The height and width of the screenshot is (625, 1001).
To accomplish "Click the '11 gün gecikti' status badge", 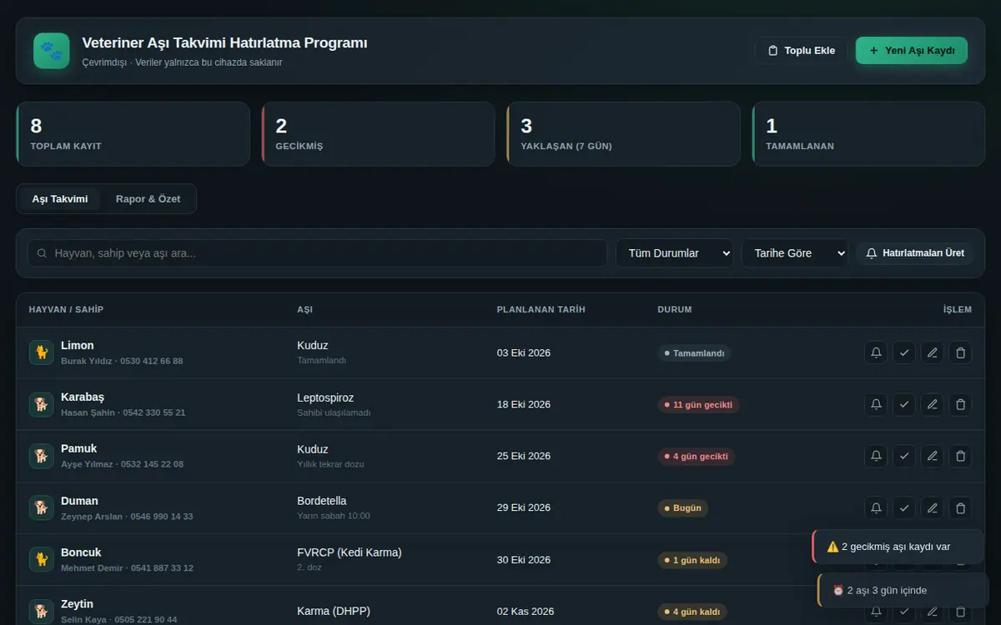I will (x=698, y=405).
